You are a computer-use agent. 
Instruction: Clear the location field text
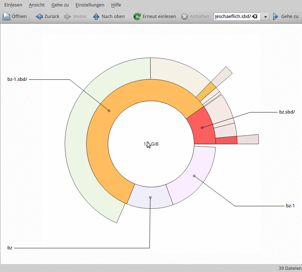tap(255, 17)
